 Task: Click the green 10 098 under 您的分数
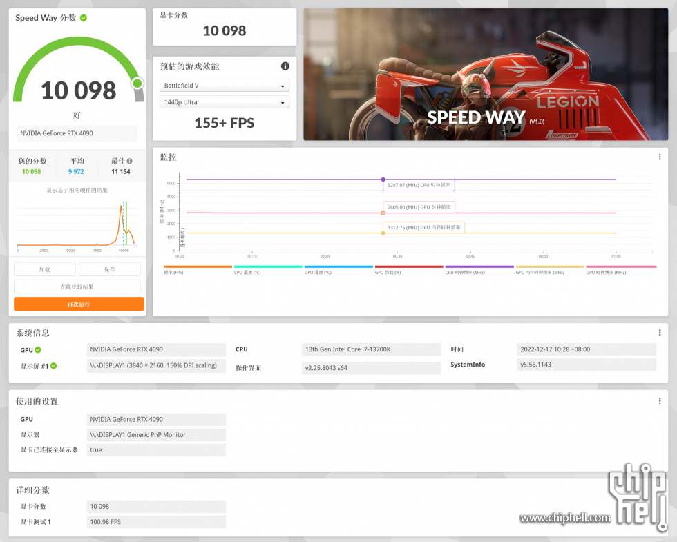[32, 171]
